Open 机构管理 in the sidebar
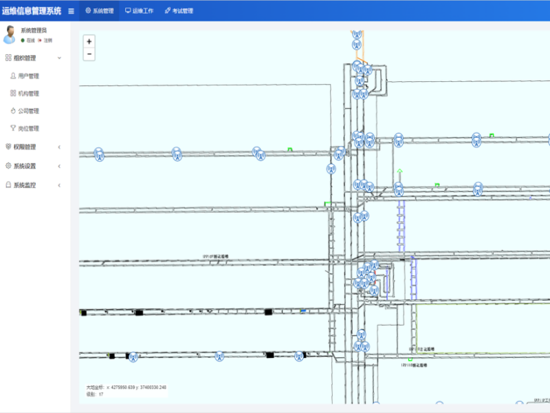 click(28, 94)
